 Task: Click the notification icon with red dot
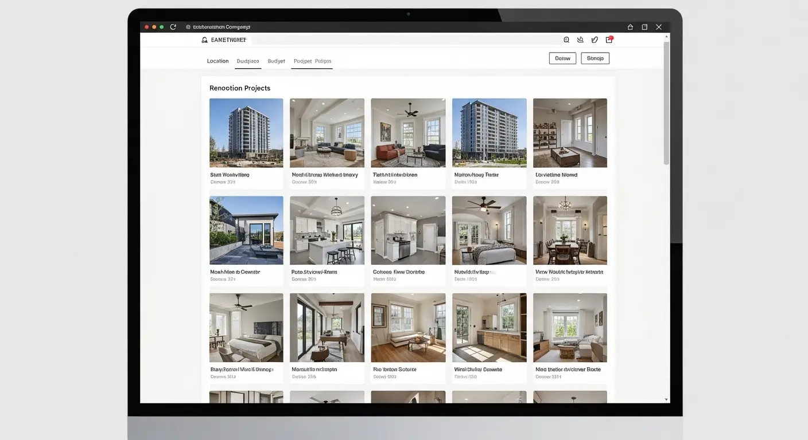pyautogui.click(x=609, y=40)
